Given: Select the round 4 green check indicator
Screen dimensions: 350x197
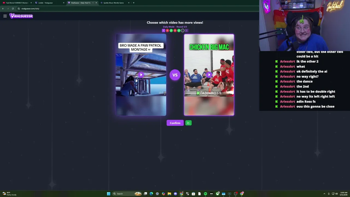Looking at the screenshot, I should pos(179,31).
